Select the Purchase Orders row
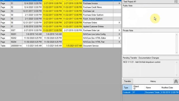This screenshot has height=101, width=179. (61, 23)
